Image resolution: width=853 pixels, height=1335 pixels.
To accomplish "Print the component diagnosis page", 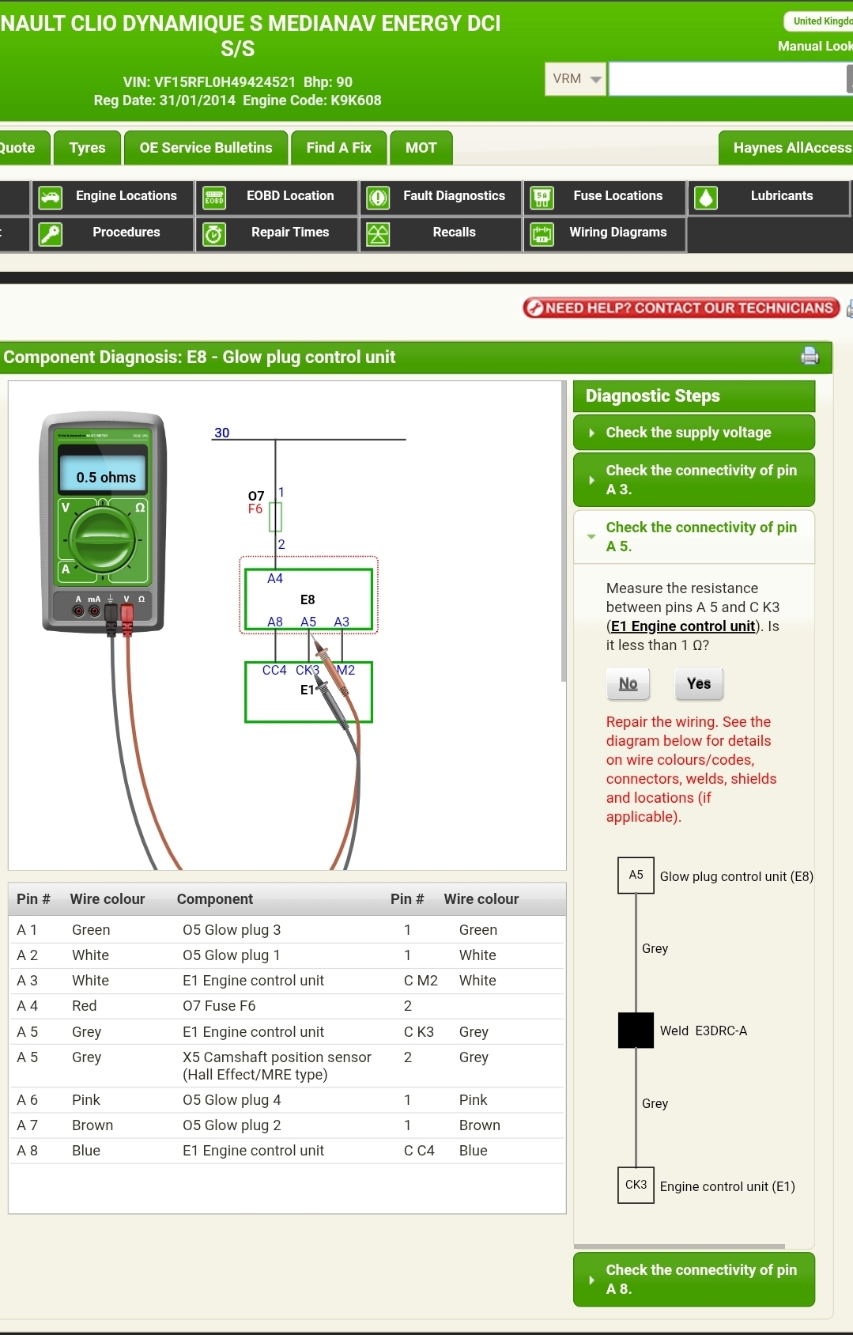I will (810, 356).
